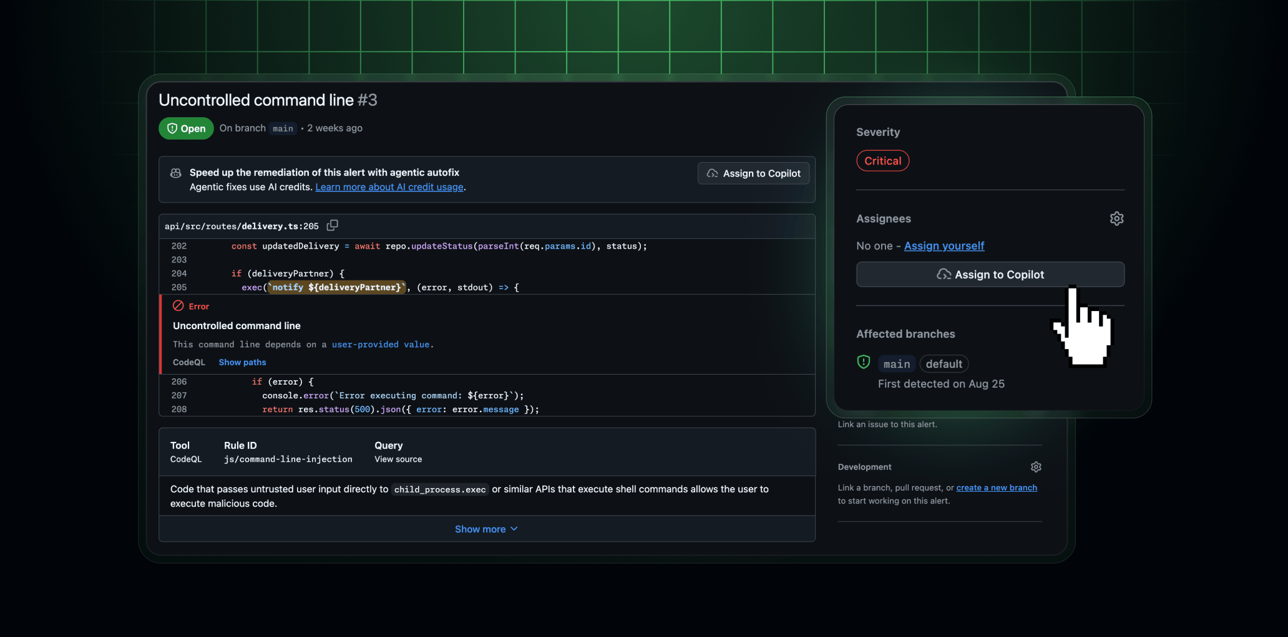1288x637 pixels.
Task: Open Development settings gear
Action: point(1036,467)
